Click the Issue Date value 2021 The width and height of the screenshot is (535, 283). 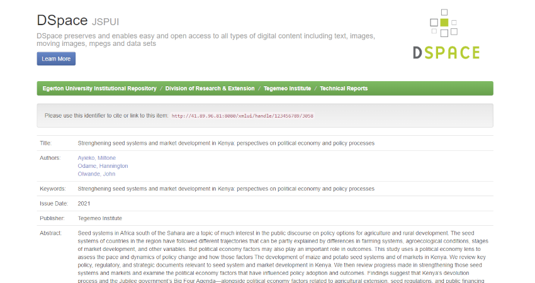[x=84, y=204]
